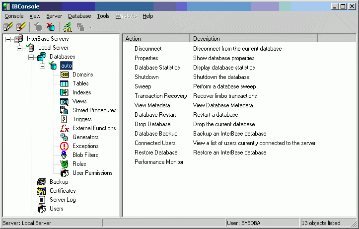Open the Interactive SQL toolbar icon
This screenshot has width=359, height=229.
point(68,27)
